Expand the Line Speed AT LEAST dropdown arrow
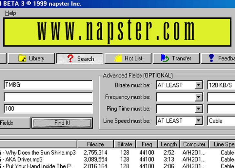 (199, 121)
